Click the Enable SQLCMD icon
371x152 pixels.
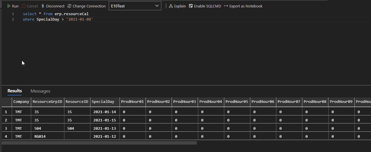pyautogui.click(x=191, y=6)
